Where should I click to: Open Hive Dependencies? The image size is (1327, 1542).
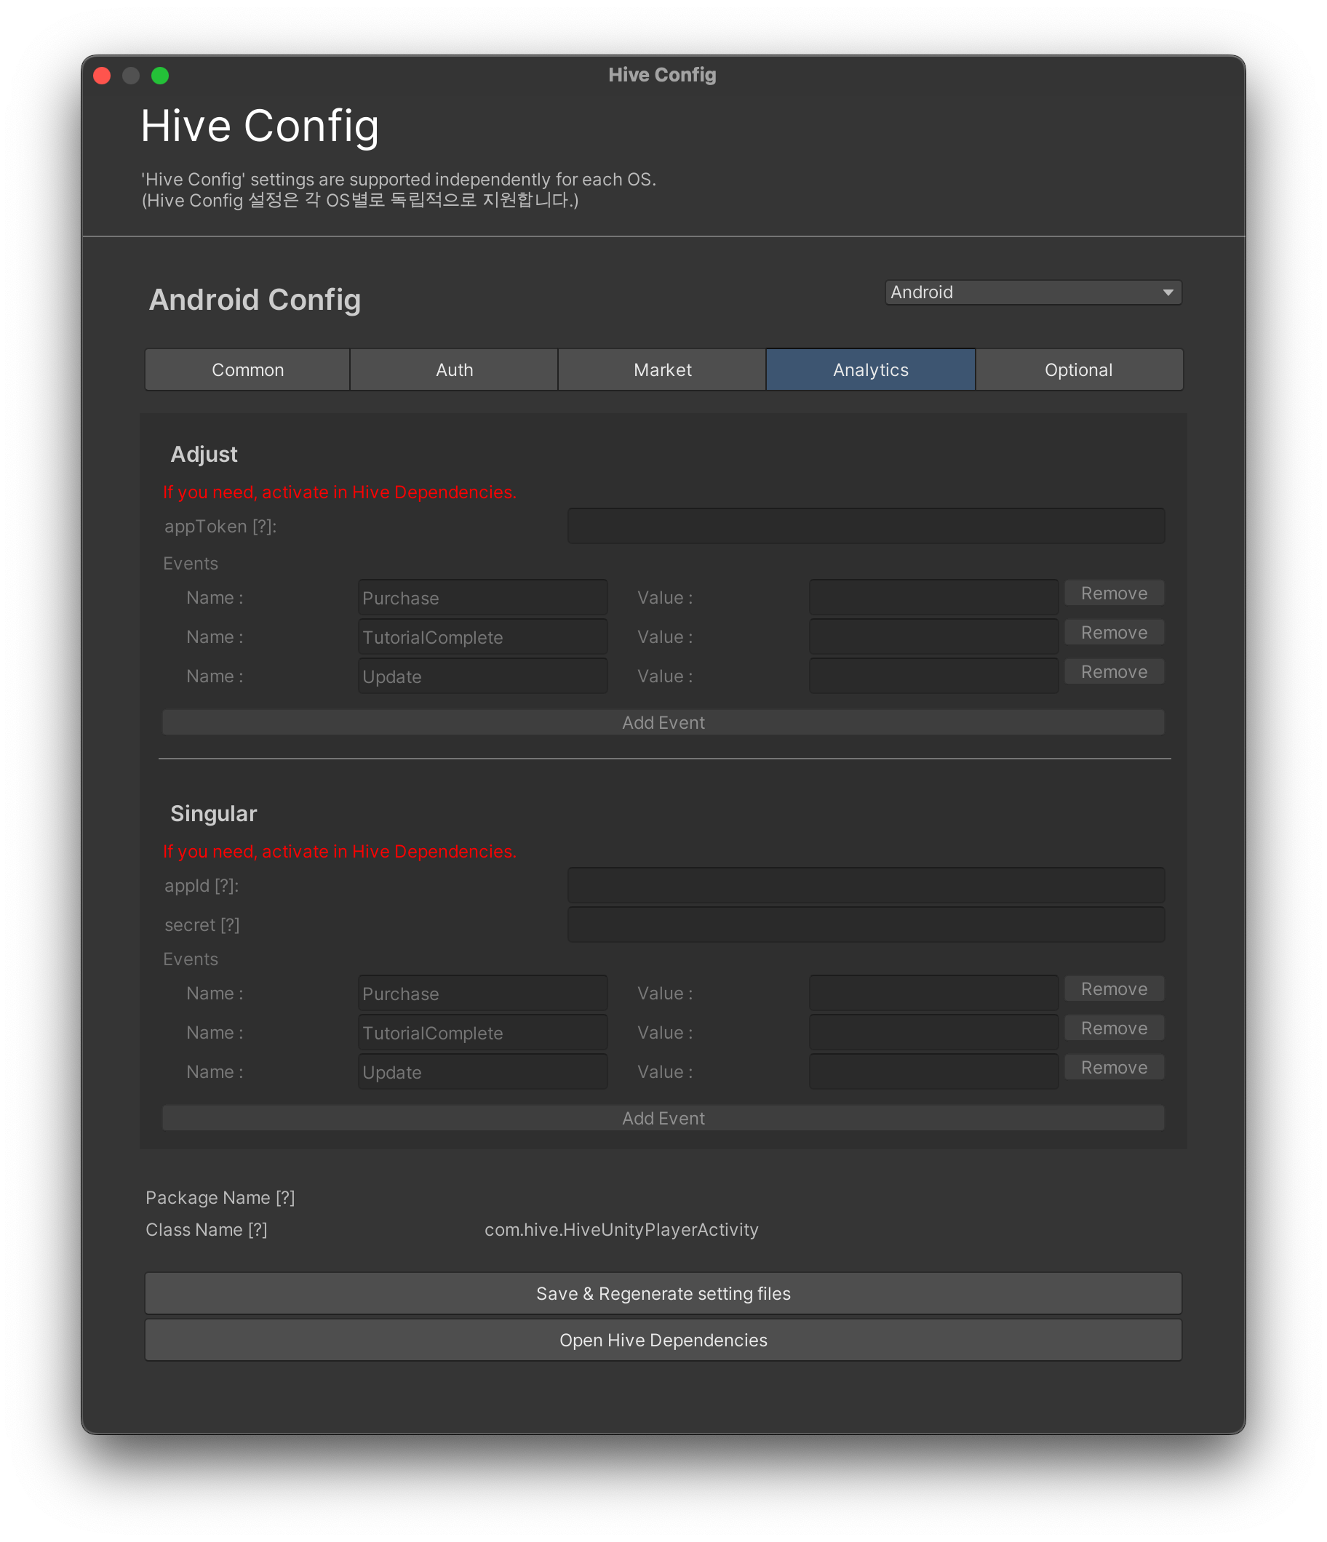pos(663,1341)
